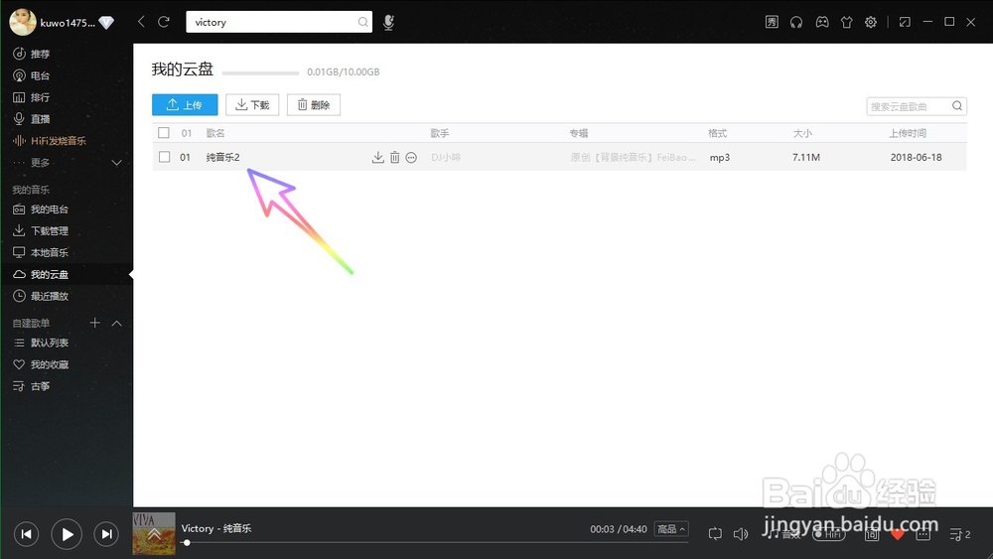The height and width of the screenshot is (559, 993).
Task: Click the red heart favorite icon
Action: pos(898,533)
